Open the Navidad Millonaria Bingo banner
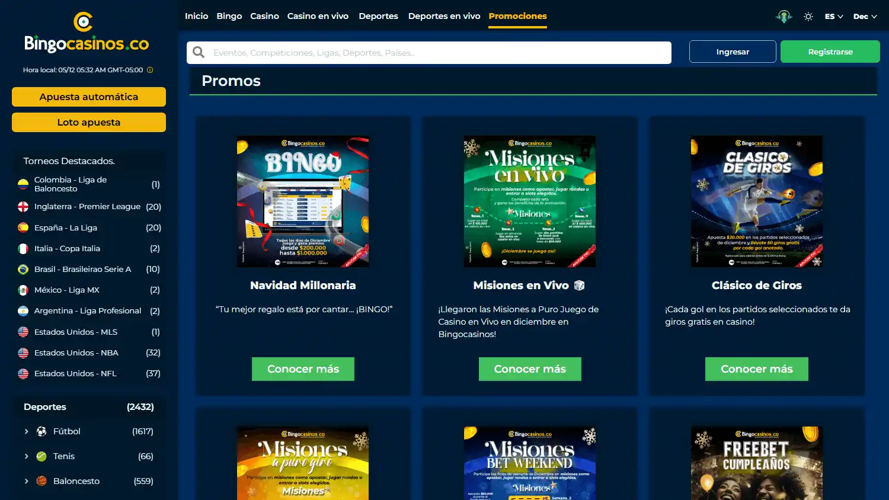Image resolution: width=889 pixels, height=500 pixels. coord(303,201)
